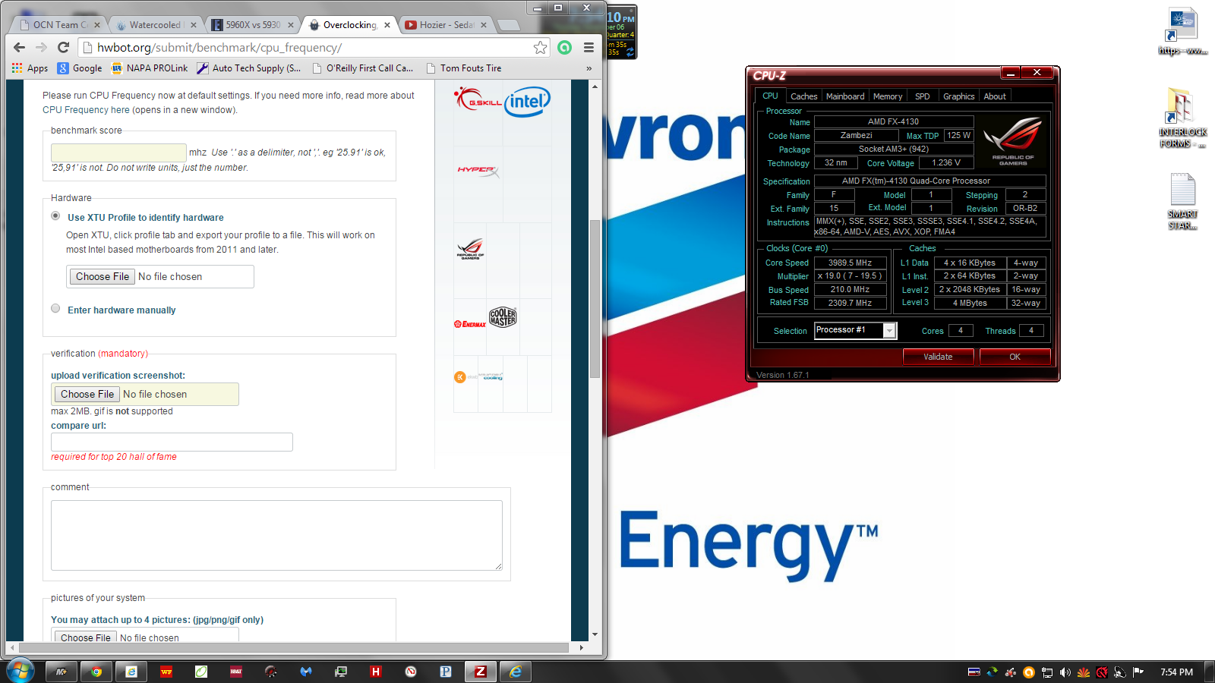
Task: Choose File for the verification screenshot
Action: (x=87, y=394)
